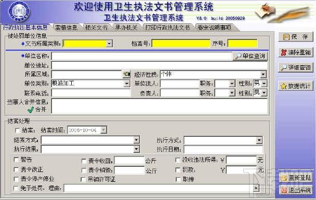Click 责令销毁 kilograms input field
This screenshot has height=200, width=316.
(129, 170)
